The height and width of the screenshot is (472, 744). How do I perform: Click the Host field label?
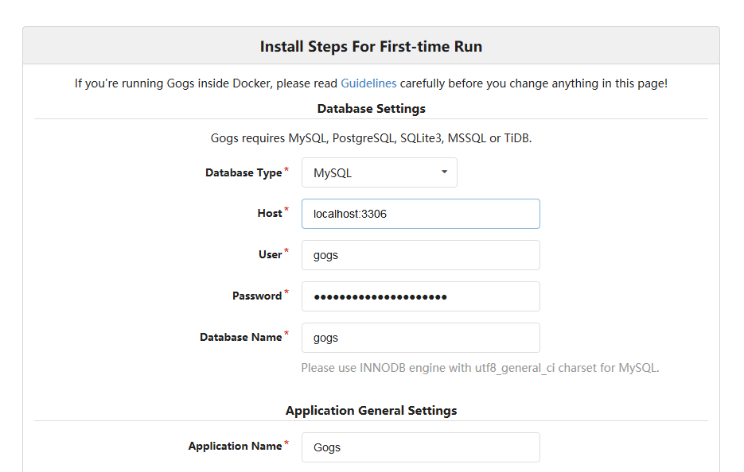point(270,213)
